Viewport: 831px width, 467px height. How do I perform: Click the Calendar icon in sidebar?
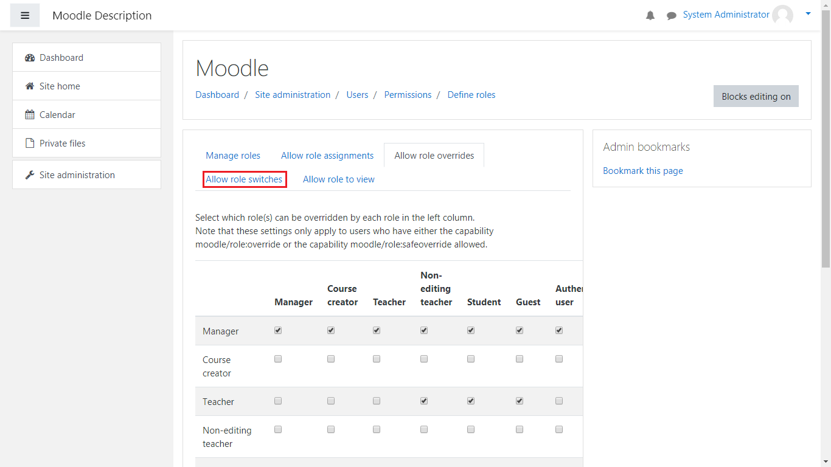pyautogui.click(x=30, y=115)
